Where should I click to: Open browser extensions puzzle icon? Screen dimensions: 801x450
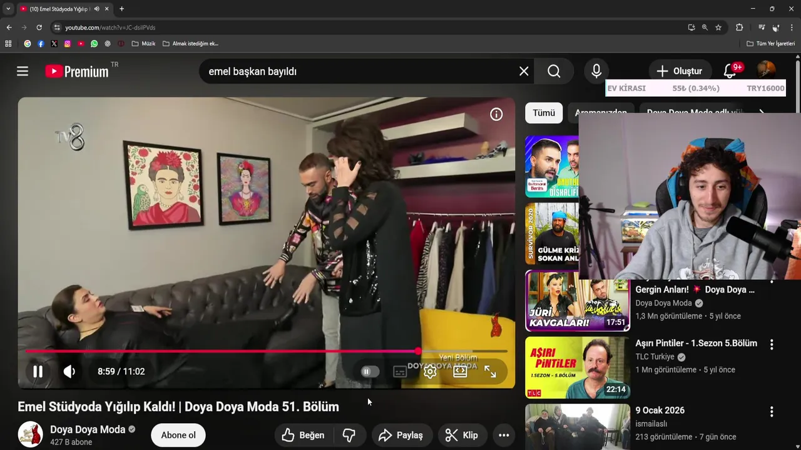[x=739, y=27]
